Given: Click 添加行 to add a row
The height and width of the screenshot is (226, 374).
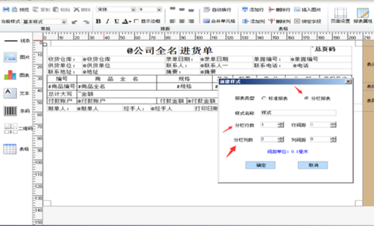Looking at the screenshot, I should tap(253, 9).
